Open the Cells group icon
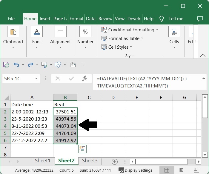This screenshot has height=174, width=209. click(174, 32)
